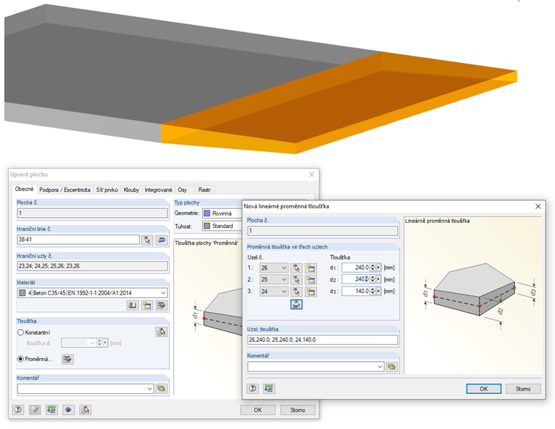Switch to the Integrované tab
Screen dimensions: 555x429
158,190
